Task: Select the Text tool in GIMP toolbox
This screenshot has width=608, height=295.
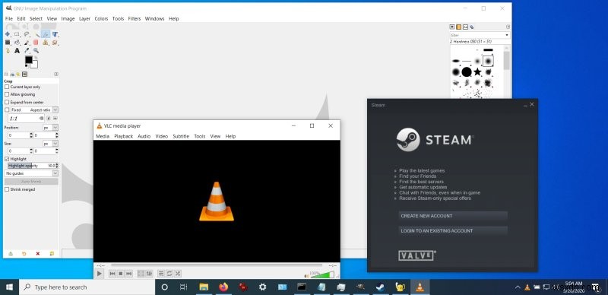Action: coord(17,50)
